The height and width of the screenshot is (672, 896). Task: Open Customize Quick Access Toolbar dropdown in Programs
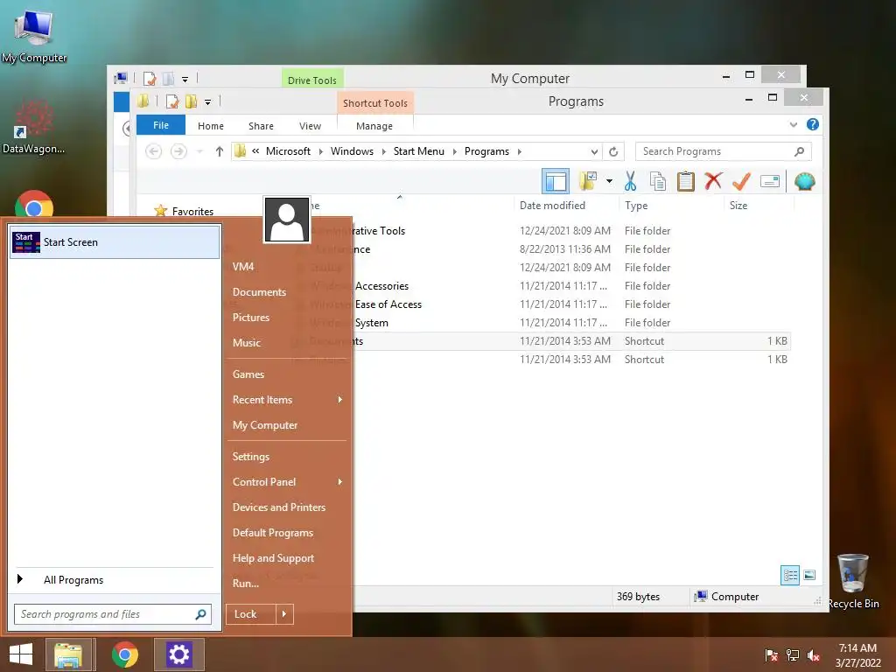click(x=208, y=102)
